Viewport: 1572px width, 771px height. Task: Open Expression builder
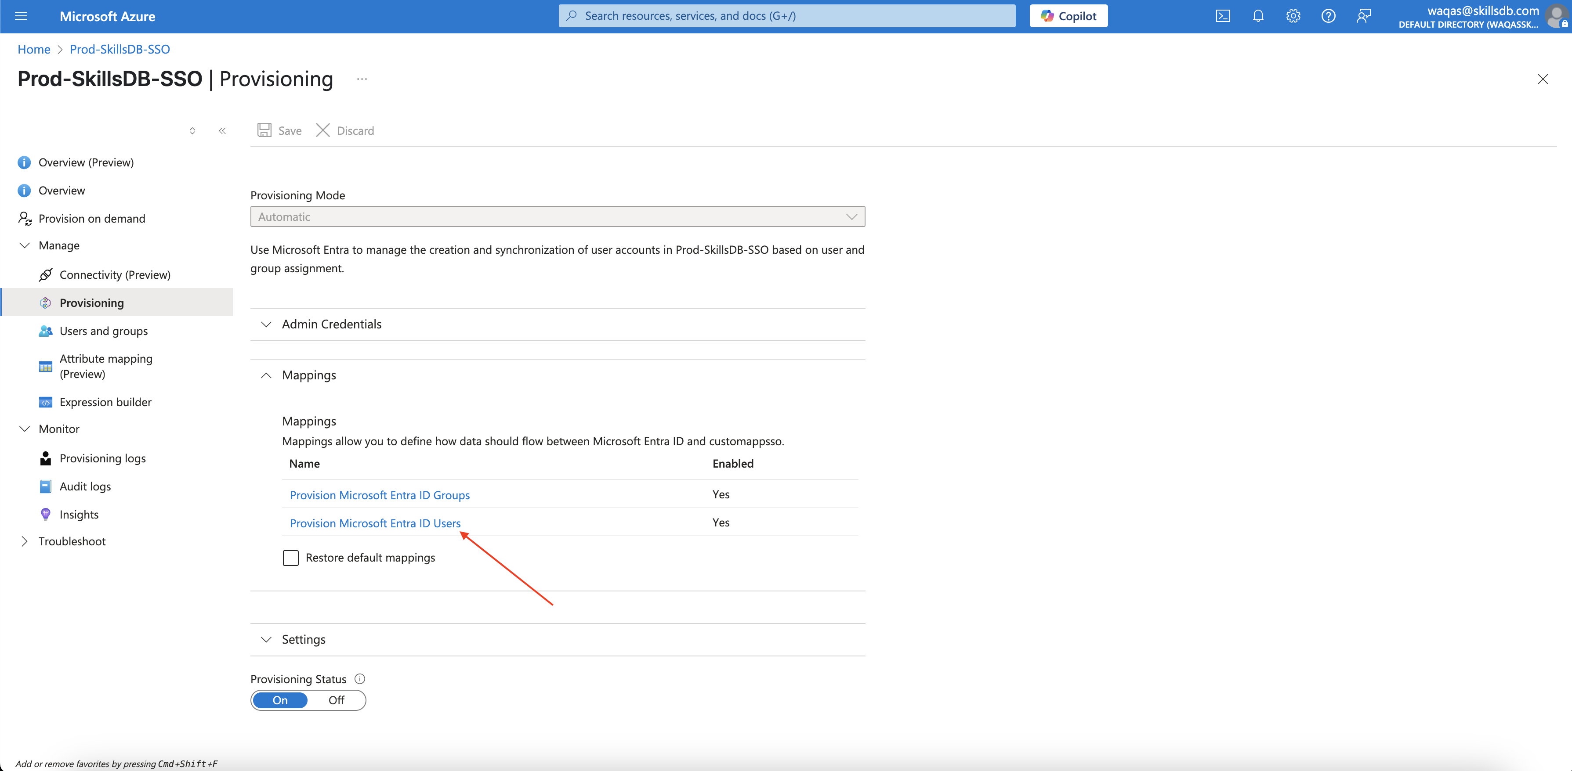pyautogui.click(x=105, y=402)
